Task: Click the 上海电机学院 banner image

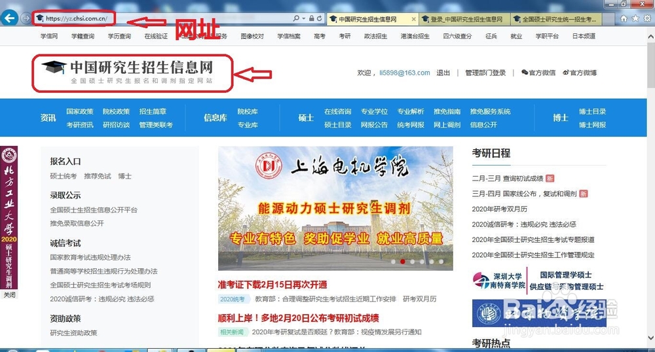Action: pyautogui.click(x=335, y=209)
